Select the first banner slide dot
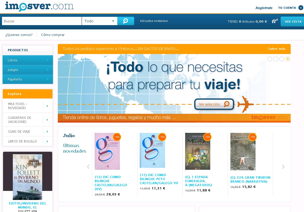This screenshot has width=304, height=212. click(x=270, y=59)
